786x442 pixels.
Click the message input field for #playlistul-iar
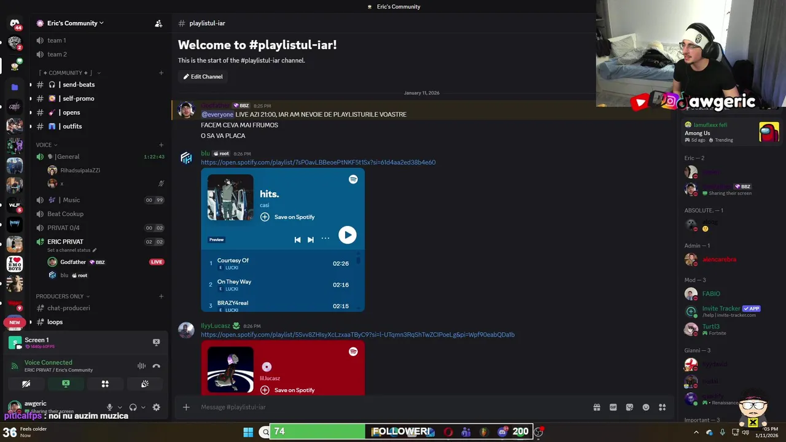393,407
